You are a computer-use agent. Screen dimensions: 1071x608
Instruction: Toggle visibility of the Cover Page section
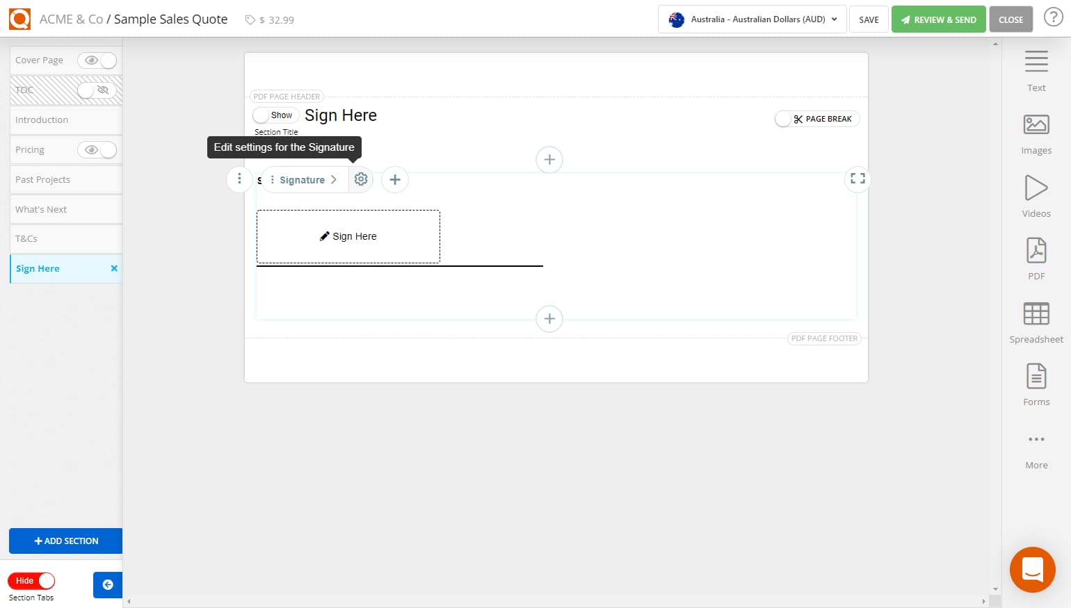click(x=97, y=60)
